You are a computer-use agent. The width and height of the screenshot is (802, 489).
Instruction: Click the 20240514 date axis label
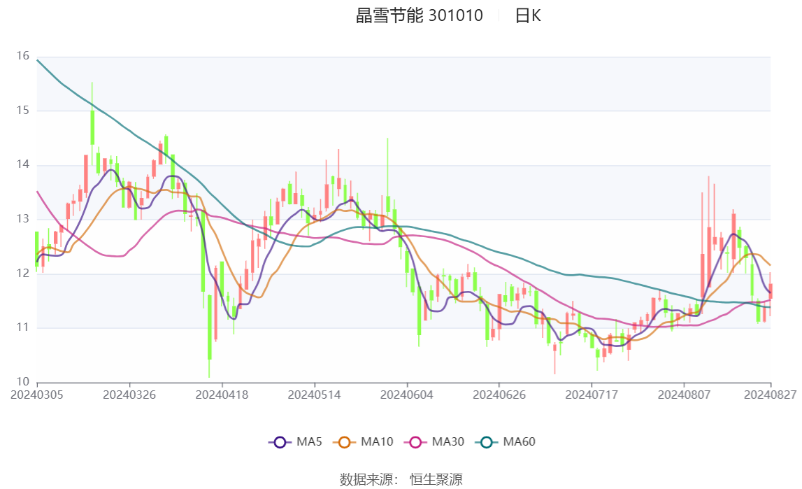[314, 395]
